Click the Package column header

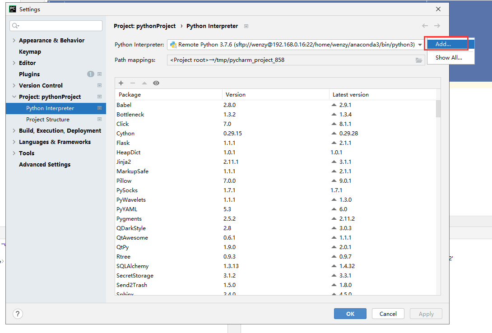168,95
